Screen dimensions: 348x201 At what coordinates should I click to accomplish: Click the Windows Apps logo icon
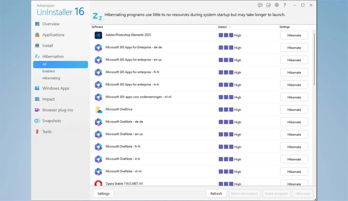click(37, 88)
